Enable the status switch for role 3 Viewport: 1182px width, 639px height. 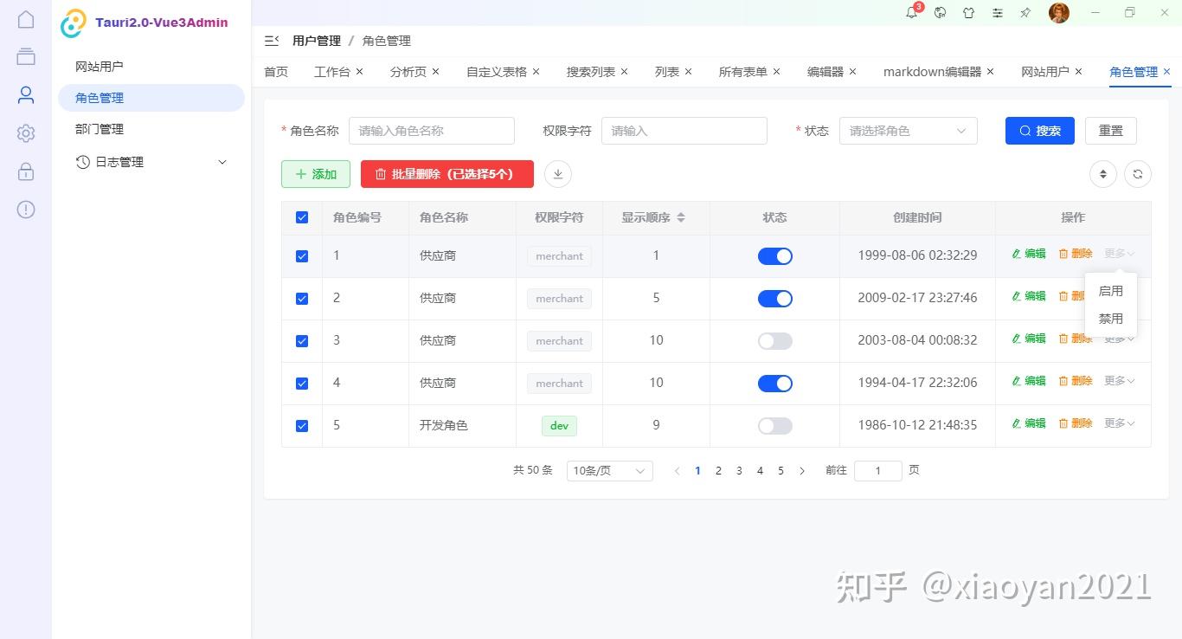coord(774,340)
